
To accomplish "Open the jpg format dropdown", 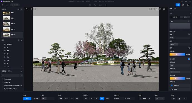I will pos(160,99).
